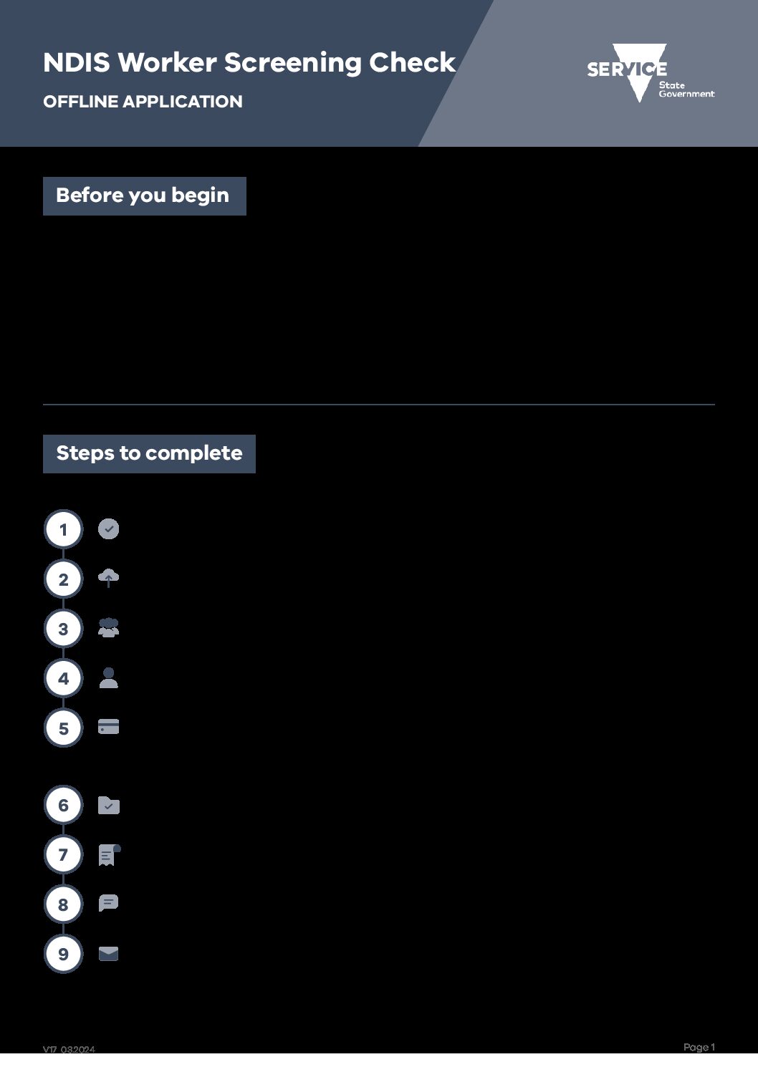Click the credit card icon at step 5
The height and width of the screenshot is (1072, 758).
pyautogui.click(x=108, y=727)
